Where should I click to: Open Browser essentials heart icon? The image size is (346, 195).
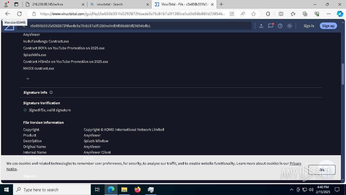point(317,14)
